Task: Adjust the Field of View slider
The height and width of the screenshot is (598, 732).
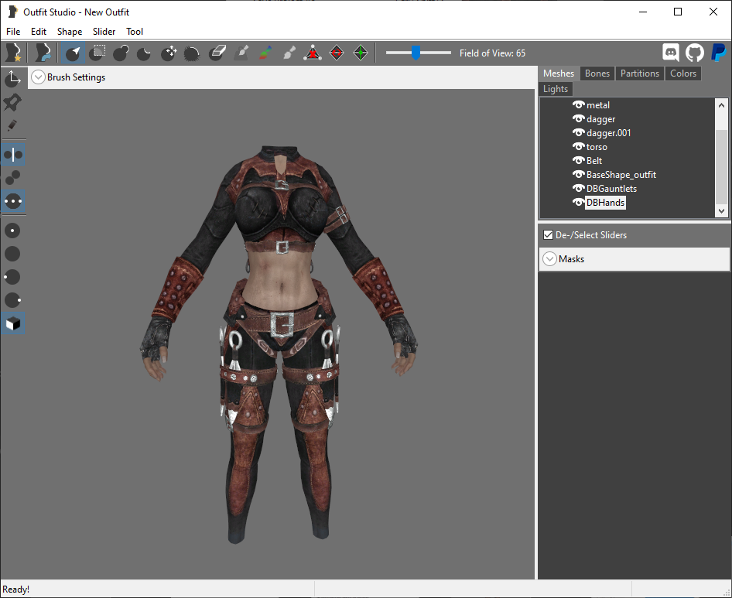Action: pos(416,53)
